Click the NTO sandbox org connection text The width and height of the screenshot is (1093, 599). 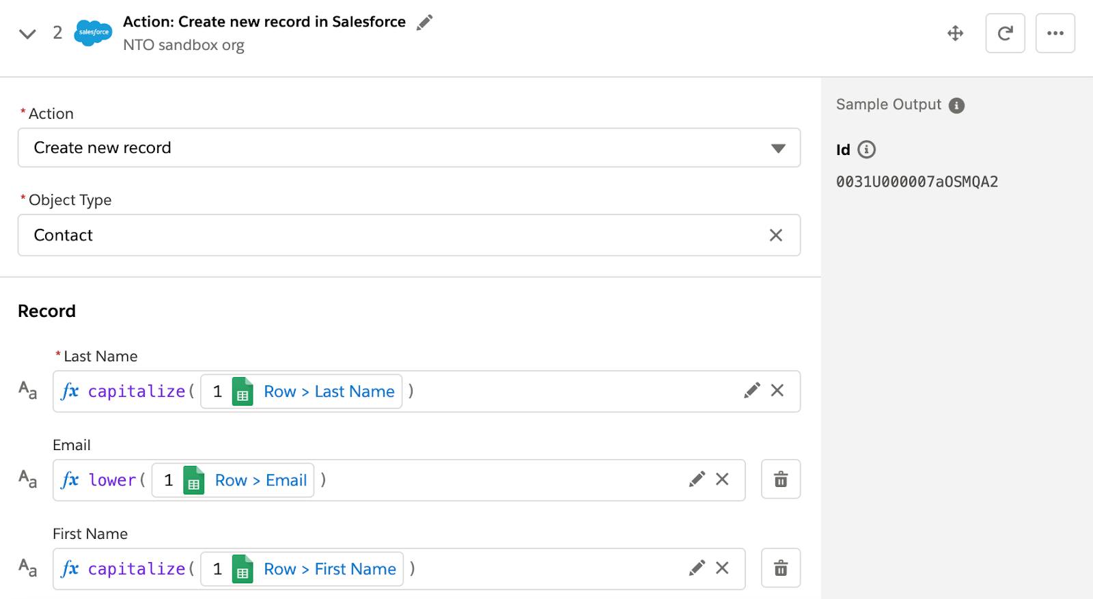coord(184,45)
